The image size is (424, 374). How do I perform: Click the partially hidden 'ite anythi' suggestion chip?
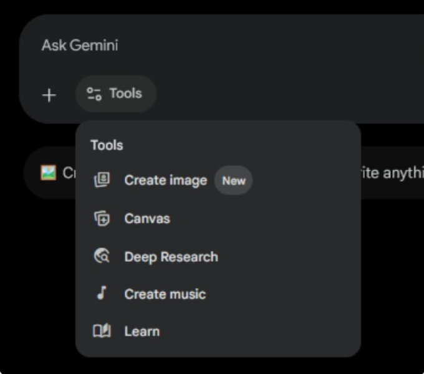393,173
